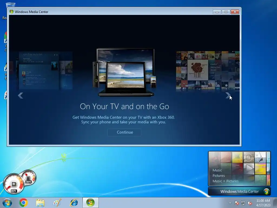Click the play tile in the gadget
Screen dimensions: 277x208
[249, 169]
